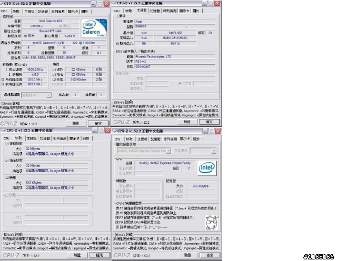Click the 1.264 V core voltage value
Screen dimensions: 337x261
pyautogui.click(x=70, y=36)
